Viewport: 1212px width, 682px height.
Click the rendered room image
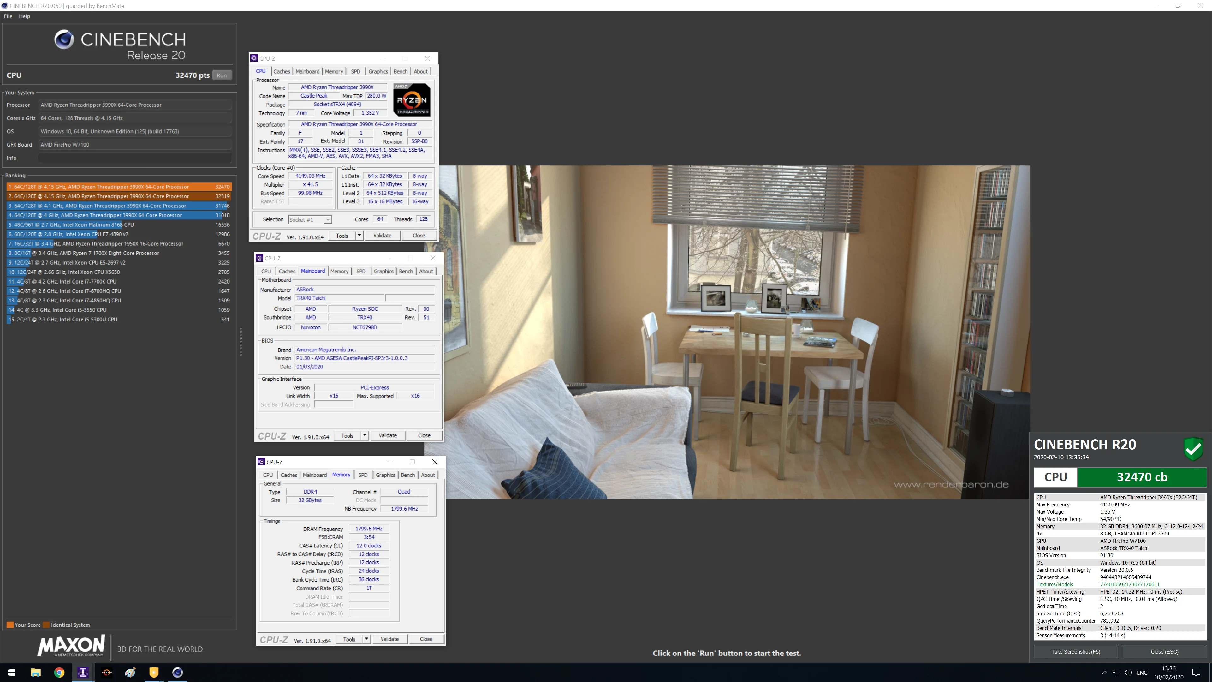click(x=727, y=332)
